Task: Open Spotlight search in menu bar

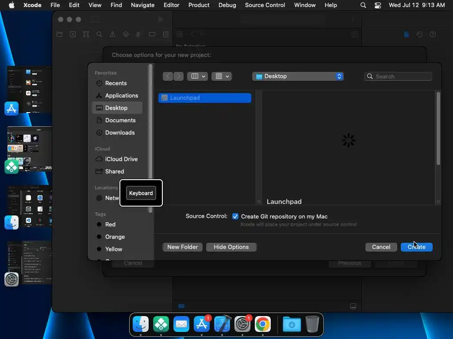Action: (363, 5)
